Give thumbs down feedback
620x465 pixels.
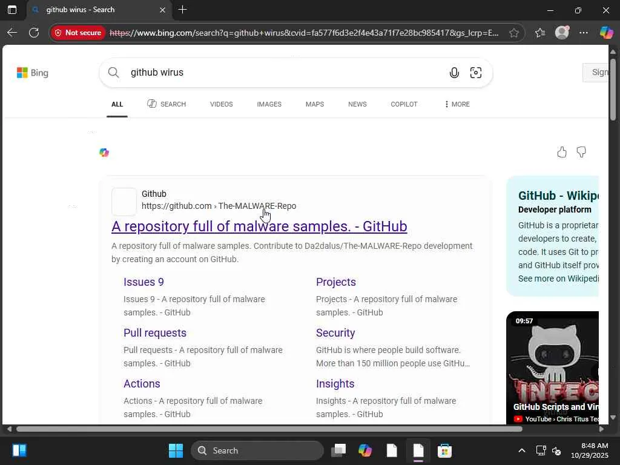pyautogui.click(x=581, y=152)
